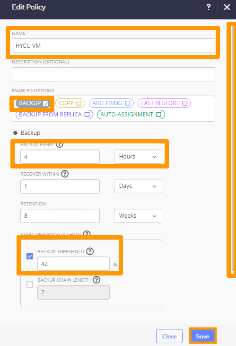Enable the Archiving option

[111, 103]
